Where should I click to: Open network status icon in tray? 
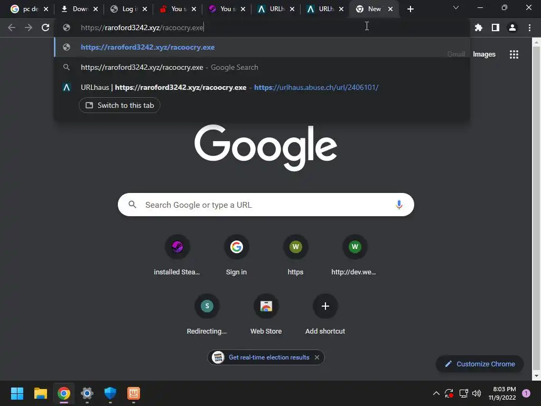coord(463,393)
